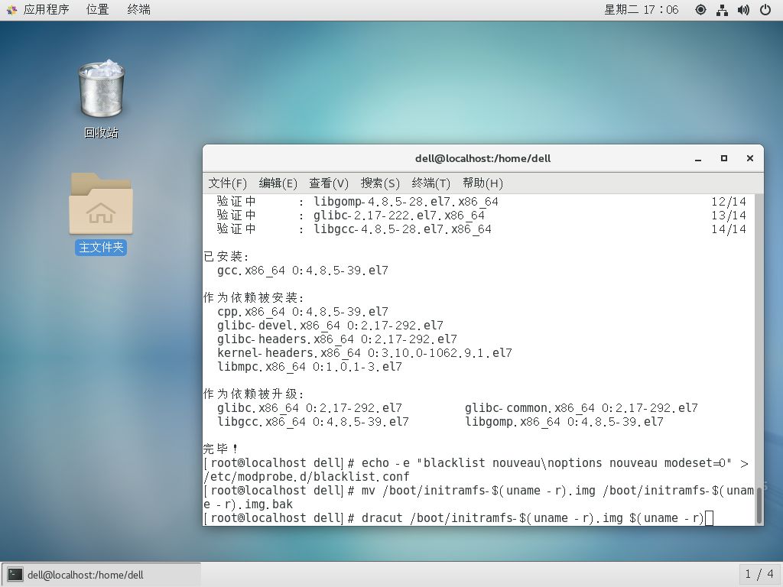Open the 应用程序 menu in top panel
783x587 pixels.
(46, 9)
